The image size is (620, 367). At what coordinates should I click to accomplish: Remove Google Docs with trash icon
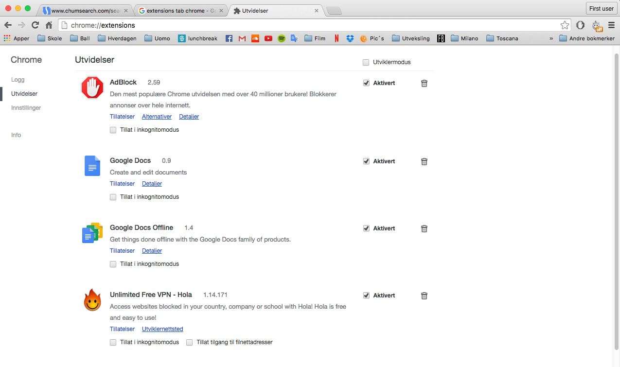point(424,161)
